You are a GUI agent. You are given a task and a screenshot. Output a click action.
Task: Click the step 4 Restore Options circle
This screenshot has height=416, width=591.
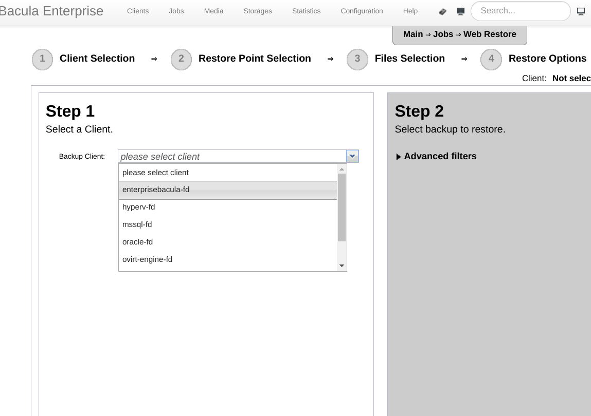click(491, 59)
